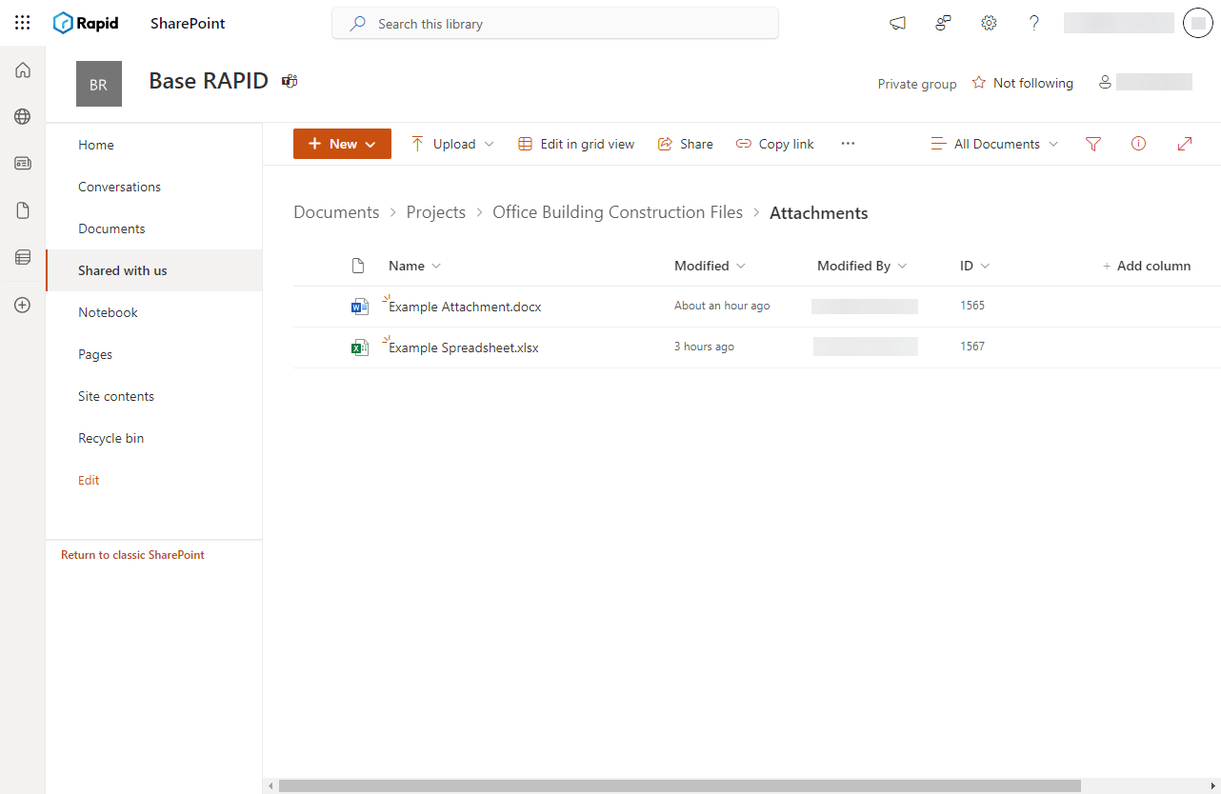Open the more options ellipsis menu
This screenshot has width=1221, height=794.
tap(848, 143)
